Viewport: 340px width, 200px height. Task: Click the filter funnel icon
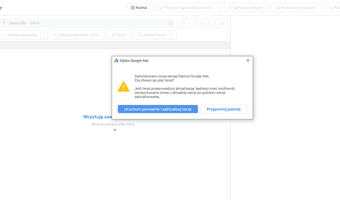coord(4,23)
